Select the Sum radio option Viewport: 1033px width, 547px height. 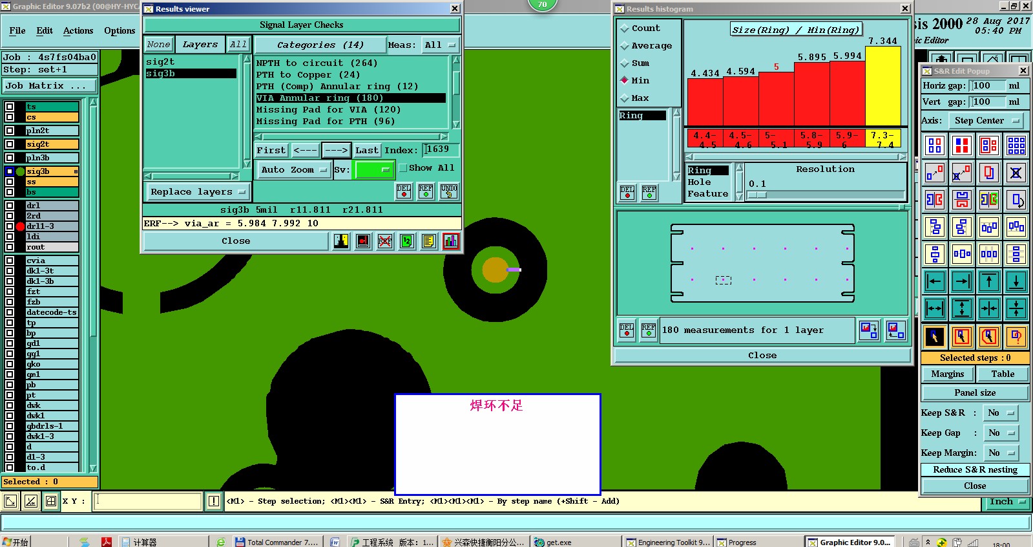tap(624, 64)
